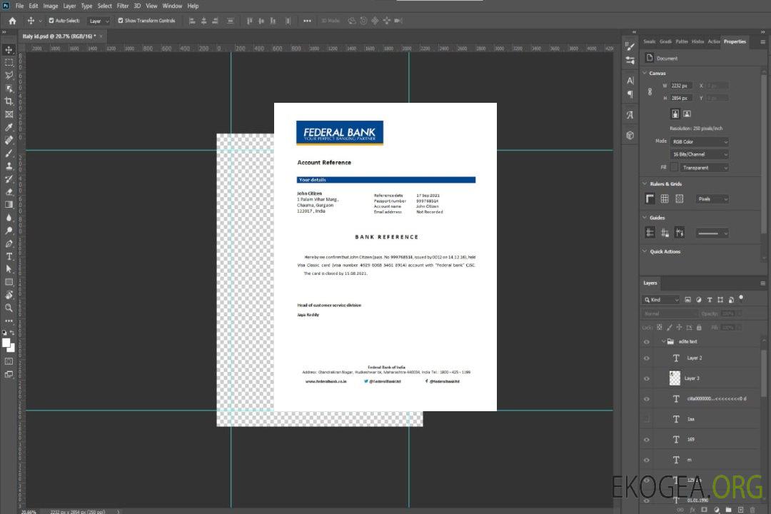This screenshot has width=771, height=514.
Task: Select the Crop tool
Action: pos(9,101)
